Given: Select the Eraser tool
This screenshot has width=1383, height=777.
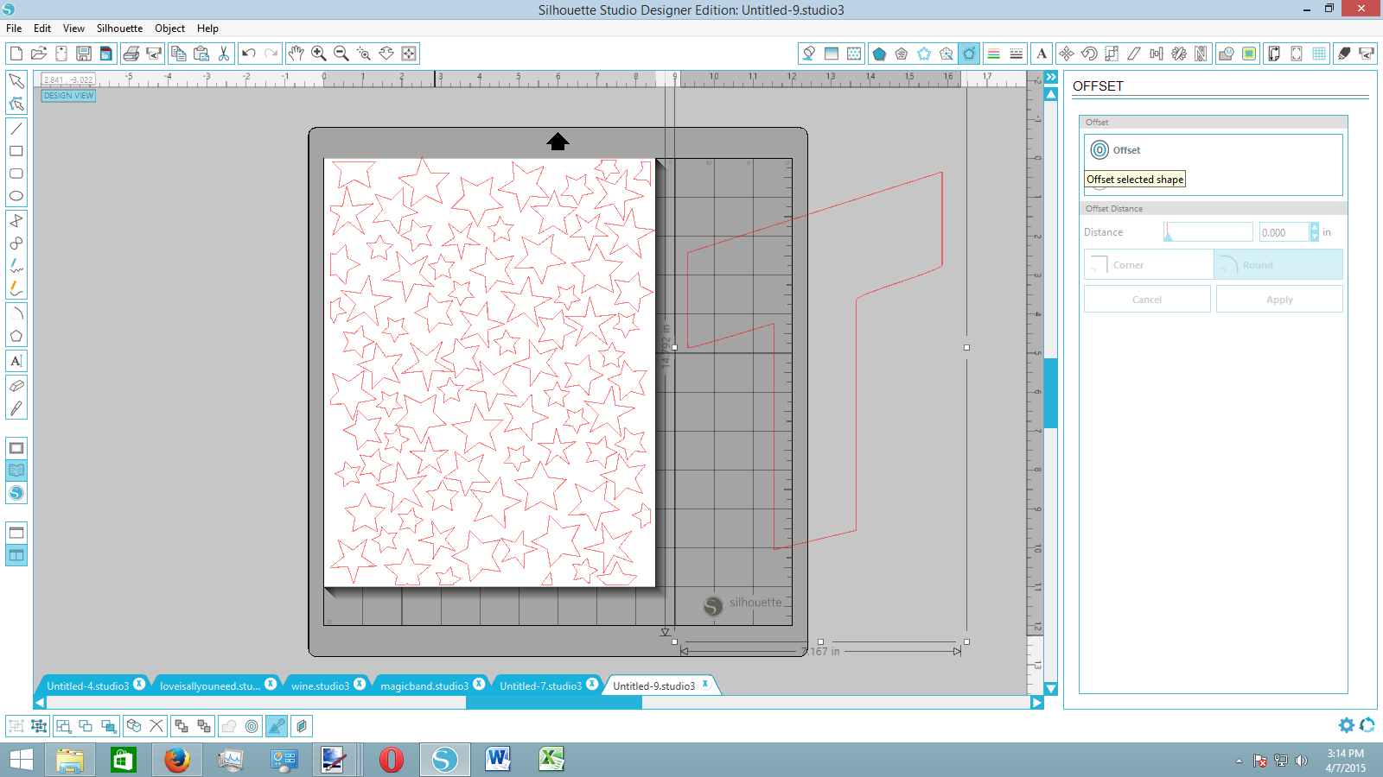Looking at the screenshot, I should click(16, 386).
